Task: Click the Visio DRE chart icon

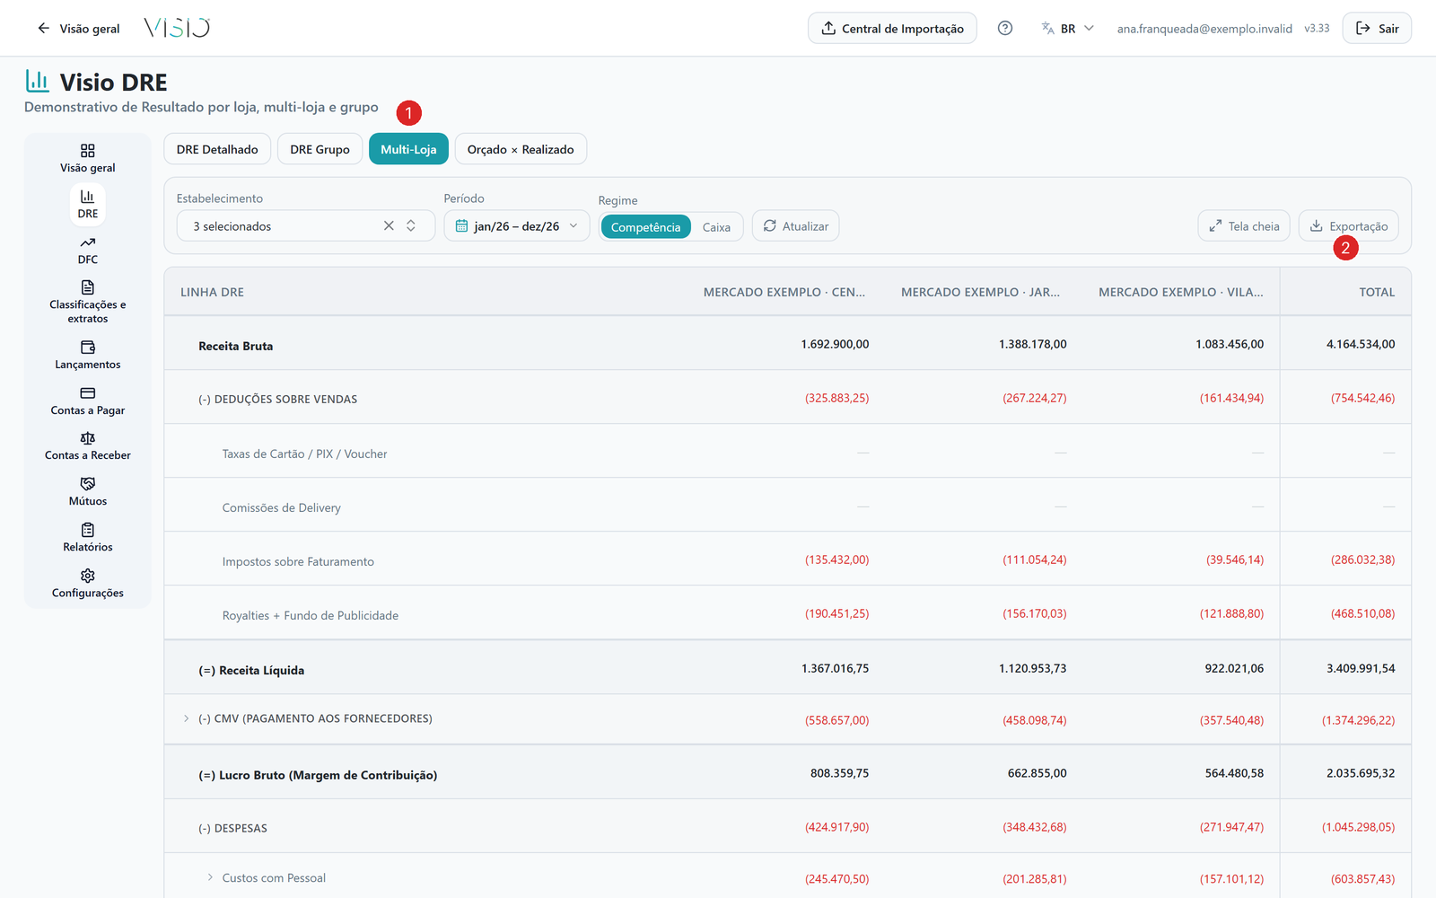Action: (x=37, y=81)
